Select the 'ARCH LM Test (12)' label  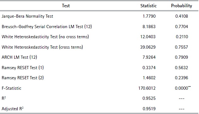click(19, 57)
